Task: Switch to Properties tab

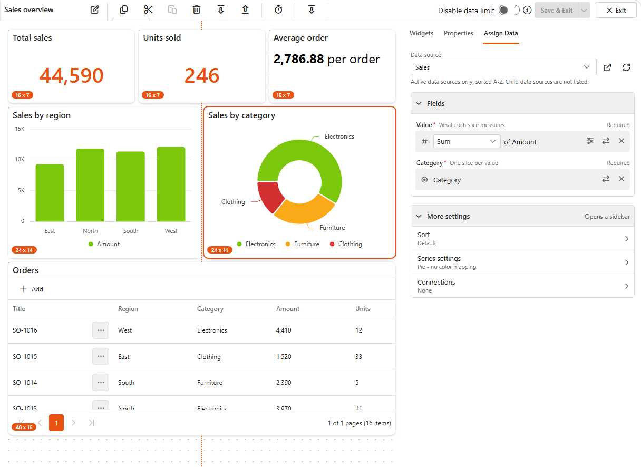Action: point(459,33)
